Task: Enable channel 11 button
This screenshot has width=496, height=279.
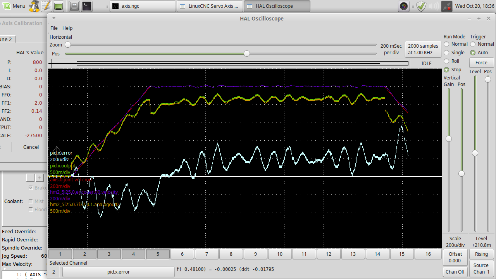Action: pos(304,254)
